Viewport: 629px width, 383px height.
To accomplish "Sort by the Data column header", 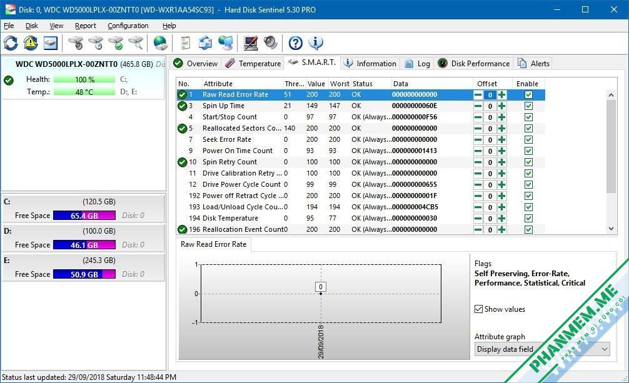I will (x=432, y=84).
